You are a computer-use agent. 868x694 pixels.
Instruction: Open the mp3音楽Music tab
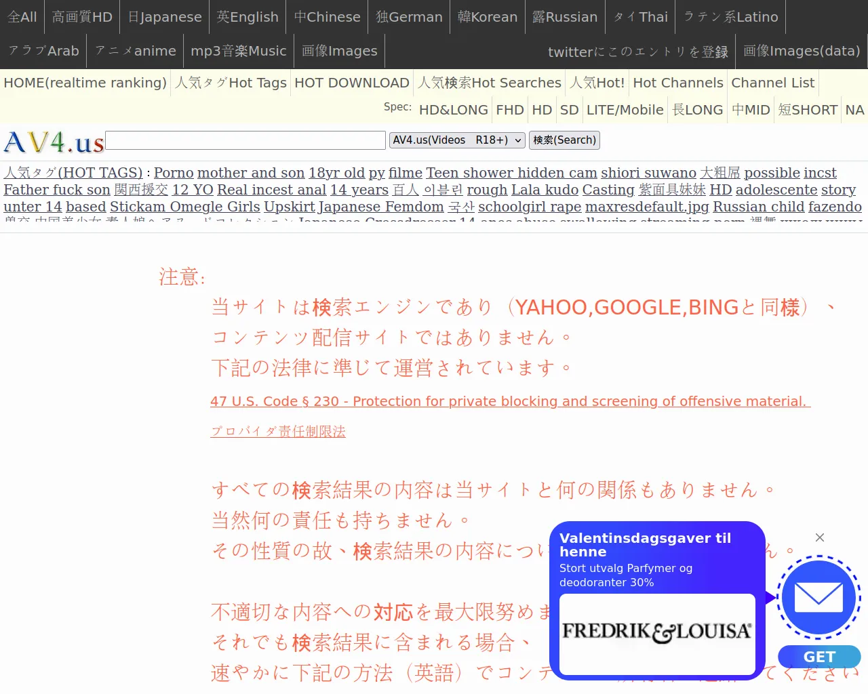coord(239,51)
